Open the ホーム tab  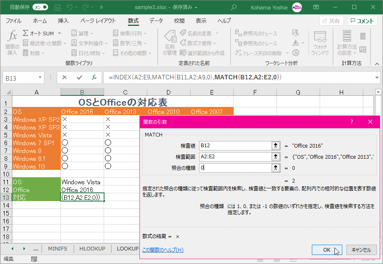coord(40,21)
